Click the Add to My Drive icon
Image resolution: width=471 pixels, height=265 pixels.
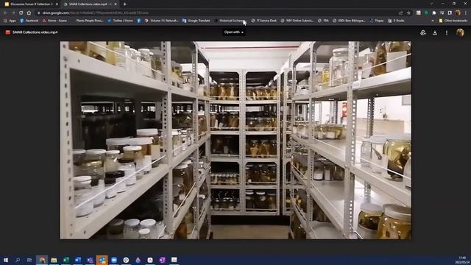pos(423,32)
